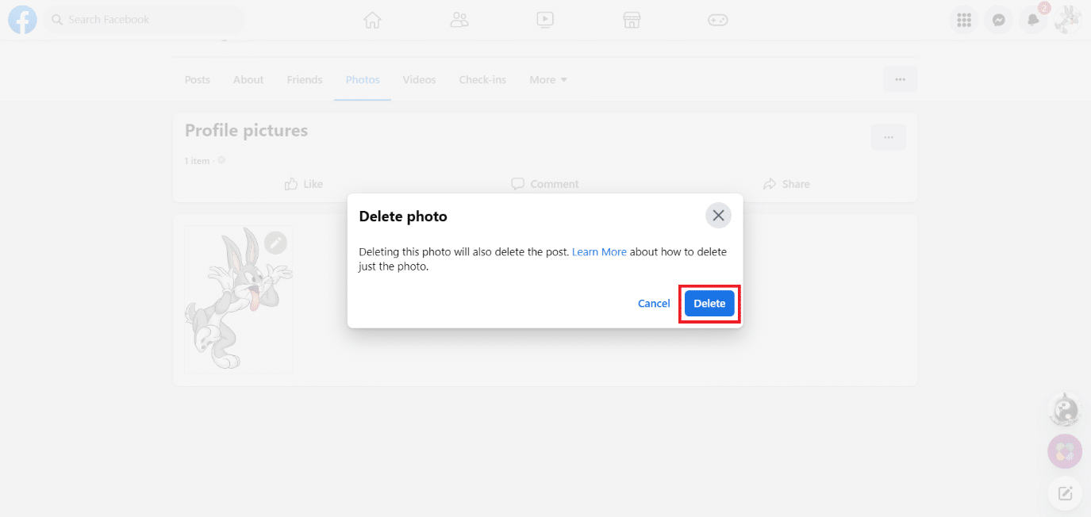Open the Facebook home feed

pyautogui.click(x=371, y=19)
